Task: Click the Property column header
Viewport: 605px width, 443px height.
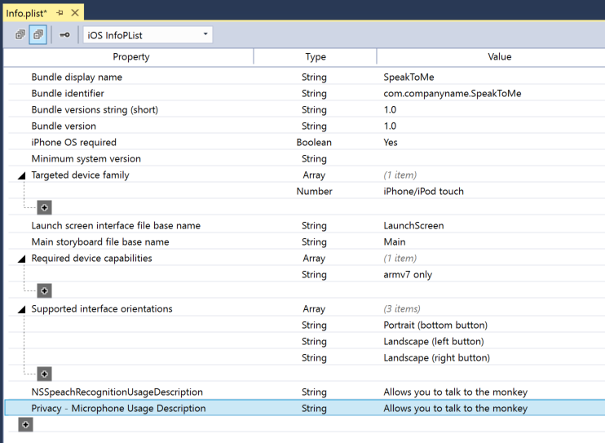Action: (x=130, y=57)
